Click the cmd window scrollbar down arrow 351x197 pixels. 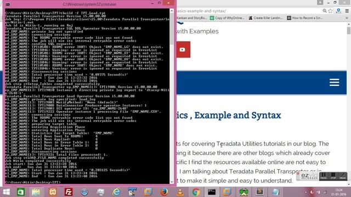pyautogui.click(x=172, y=181)
